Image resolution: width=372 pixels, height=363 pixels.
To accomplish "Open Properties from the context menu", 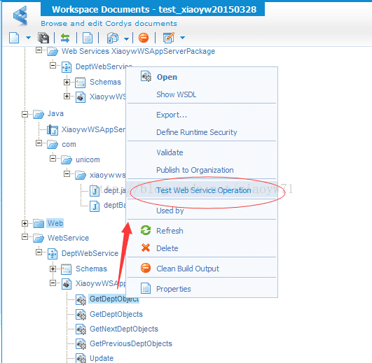I will [202, 289].
